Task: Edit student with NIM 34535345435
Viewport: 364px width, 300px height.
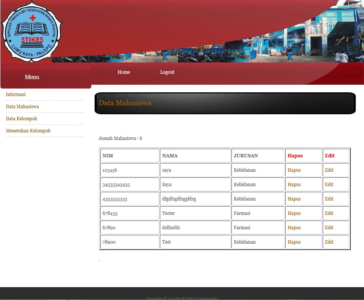Action: [329, 185]
